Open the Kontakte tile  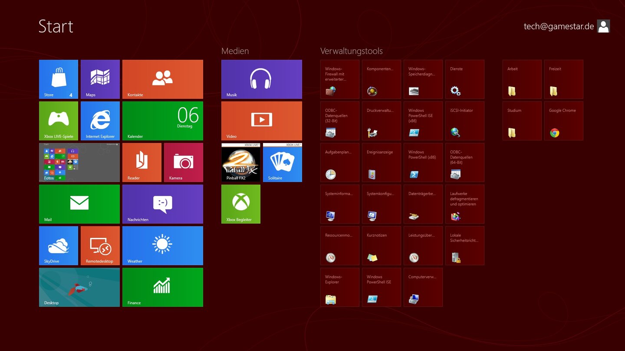pos(163,79)
